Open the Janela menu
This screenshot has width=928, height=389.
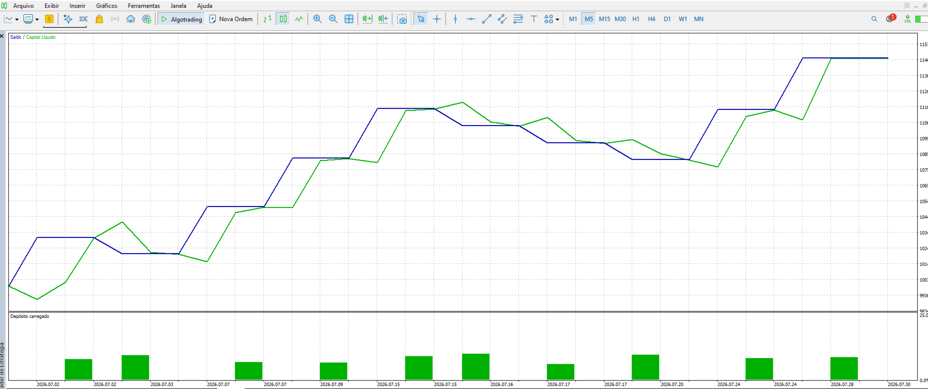pyautogui.click(x=178, y=6)
